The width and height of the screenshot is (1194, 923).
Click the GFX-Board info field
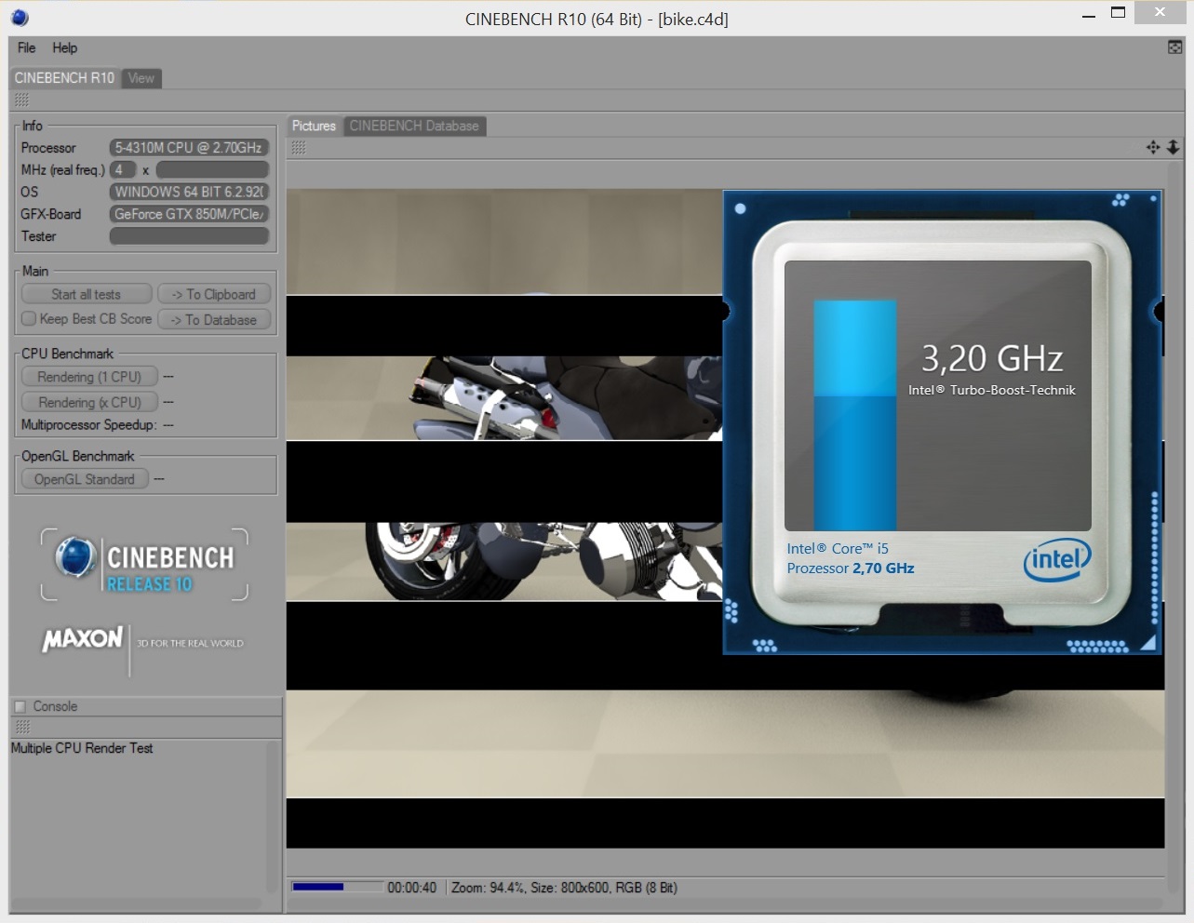[189, 214]
